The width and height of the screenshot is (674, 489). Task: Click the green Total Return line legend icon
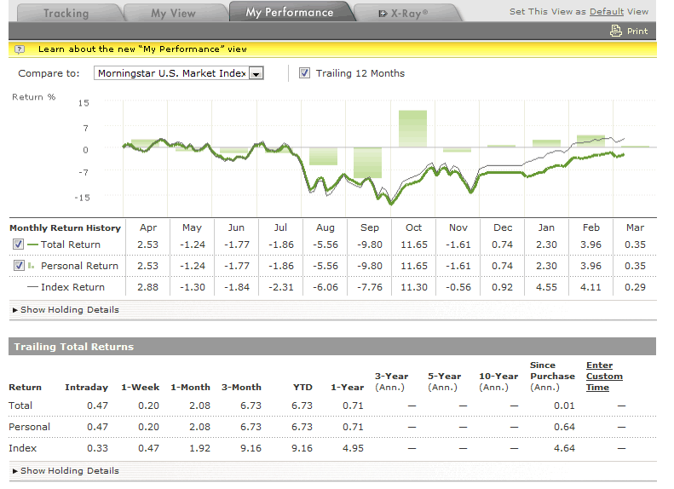point(33,244)
